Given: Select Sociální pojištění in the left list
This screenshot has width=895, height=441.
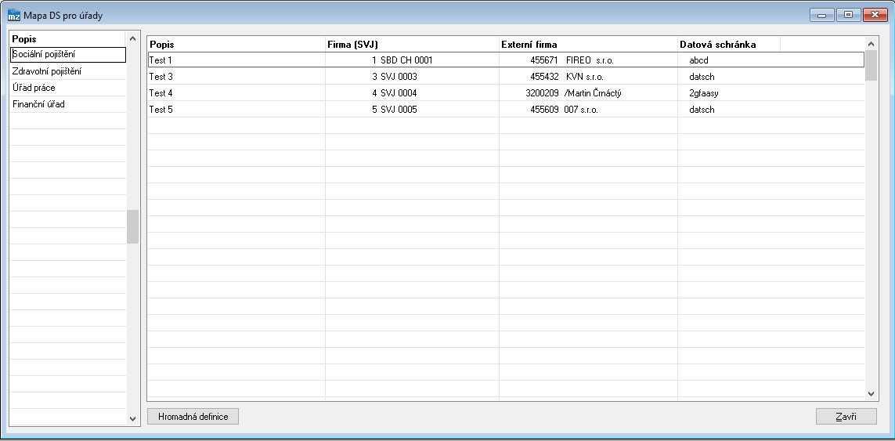Looking at the screenshot, I should pos(68,54).
